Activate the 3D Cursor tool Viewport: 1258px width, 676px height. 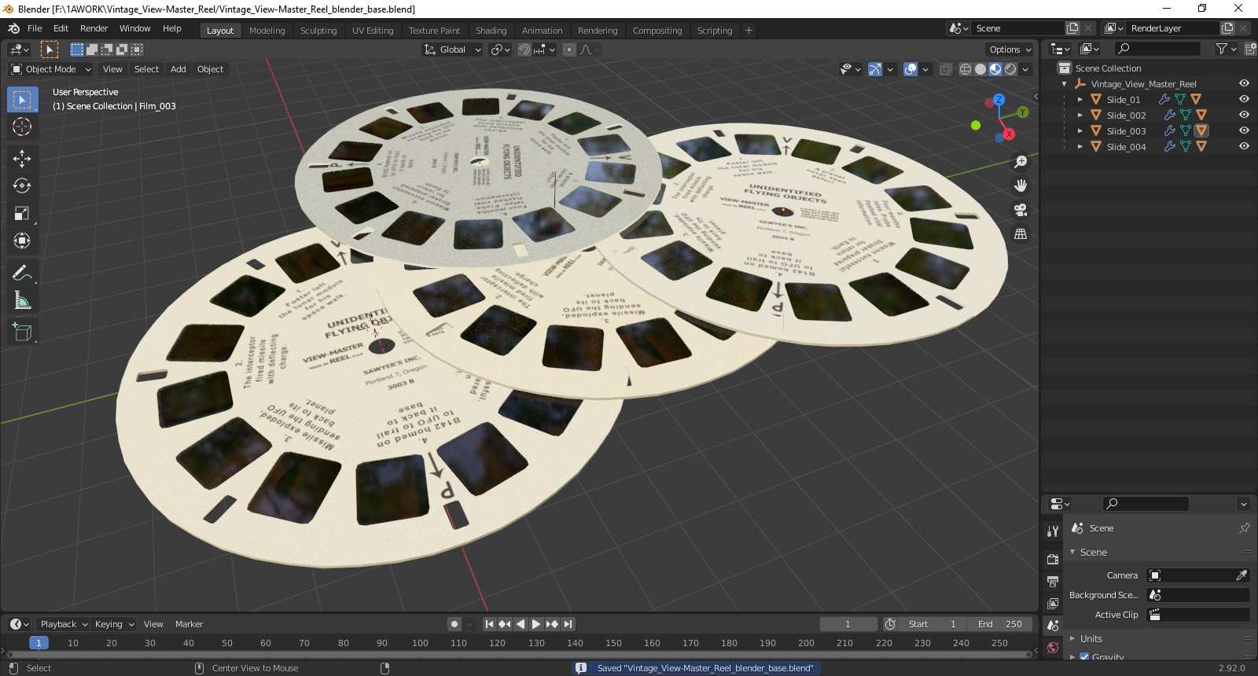pyautogui.click(x=22, y=127)
